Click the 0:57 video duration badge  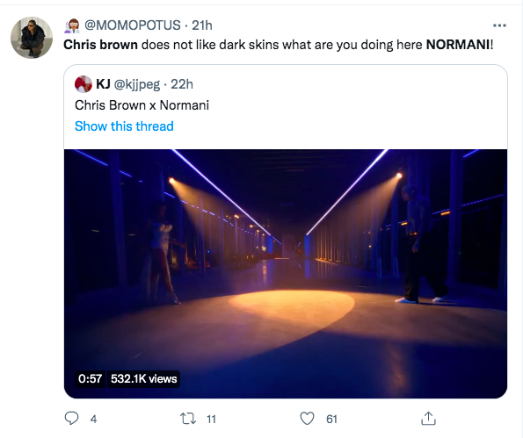(90, 378)
